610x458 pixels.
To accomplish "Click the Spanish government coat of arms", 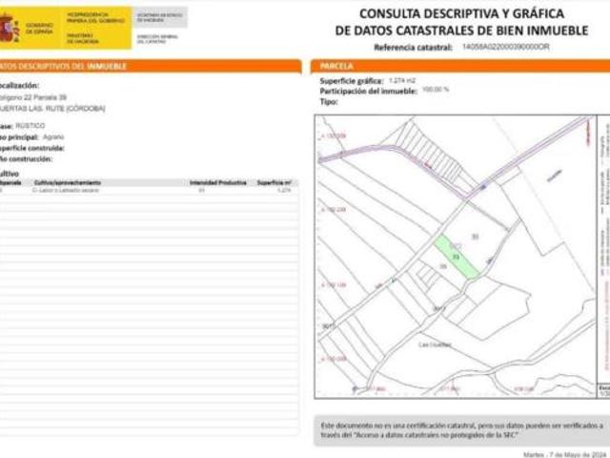I will (10, 28).
